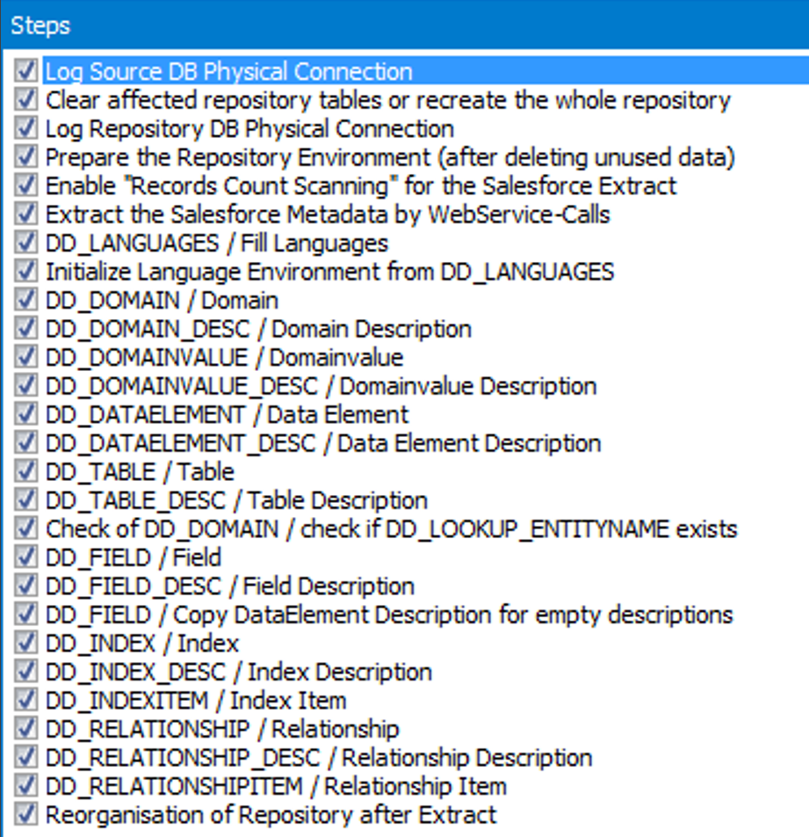Select 'DD_INDEX / Index' row
This screenshot has height=837, width=809.
point(141,644)
